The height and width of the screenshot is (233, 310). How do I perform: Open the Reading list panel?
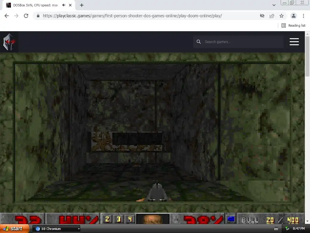coord(293,25)
